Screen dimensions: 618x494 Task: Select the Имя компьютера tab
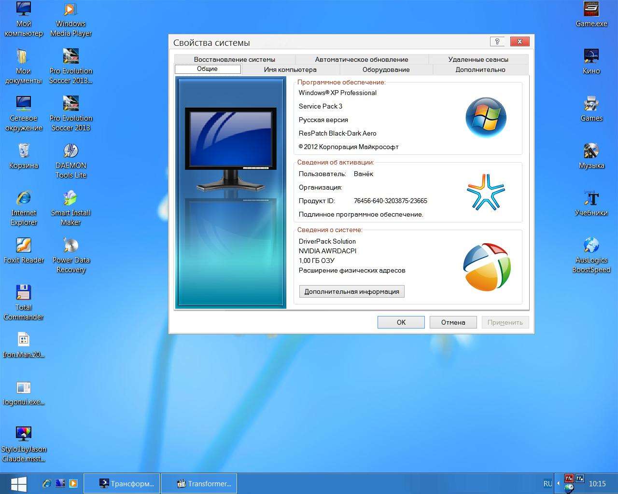click(x=290, y=69)
